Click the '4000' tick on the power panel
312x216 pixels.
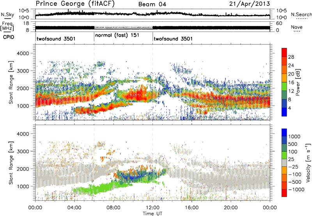click(x=23, y=53)
